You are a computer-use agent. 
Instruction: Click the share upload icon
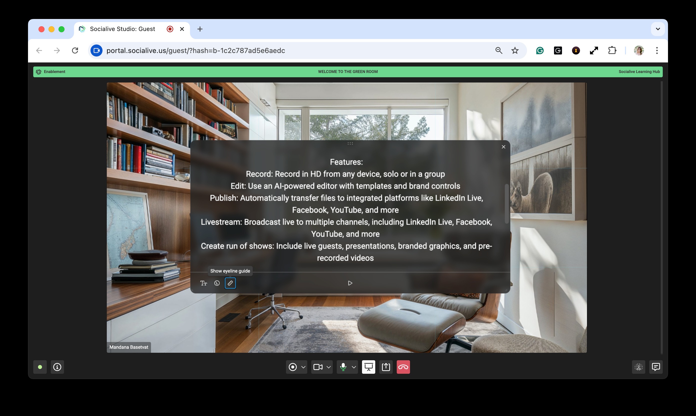pyautogui.click(x=386, y=367)
